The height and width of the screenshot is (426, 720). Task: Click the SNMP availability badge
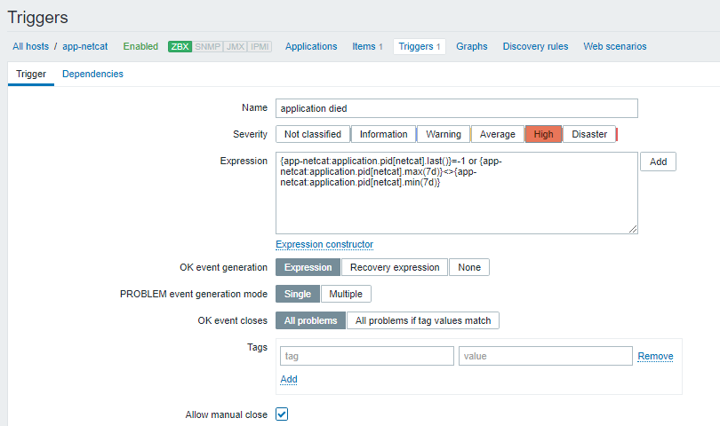tap(207, 46)
